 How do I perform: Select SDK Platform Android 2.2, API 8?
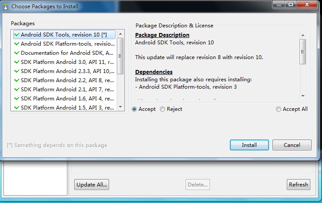[x=64, y=80]
